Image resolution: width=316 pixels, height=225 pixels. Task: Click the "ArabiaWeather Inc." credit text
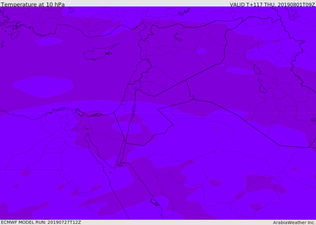[294, 223]
